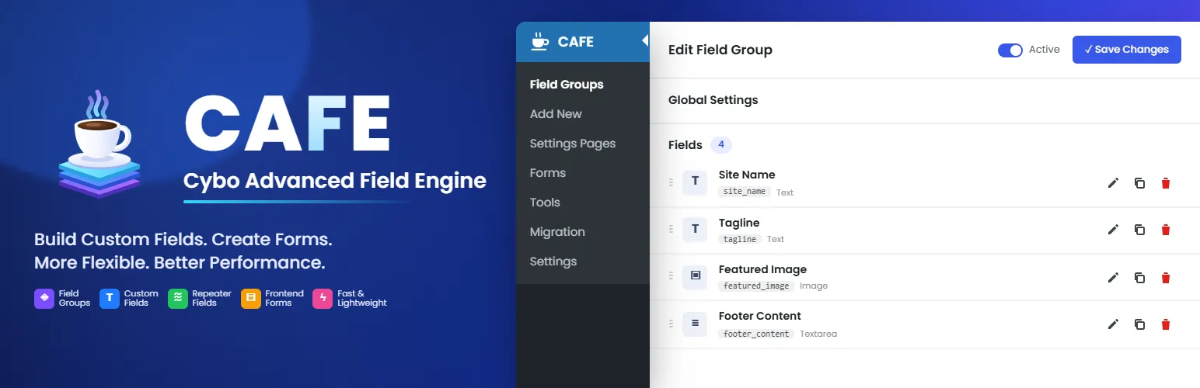Image resolution: width=1200 pixels, height=388 pixels.
Task: Click the orange Frontend Forms feature icon
Action: click(251, 299)
